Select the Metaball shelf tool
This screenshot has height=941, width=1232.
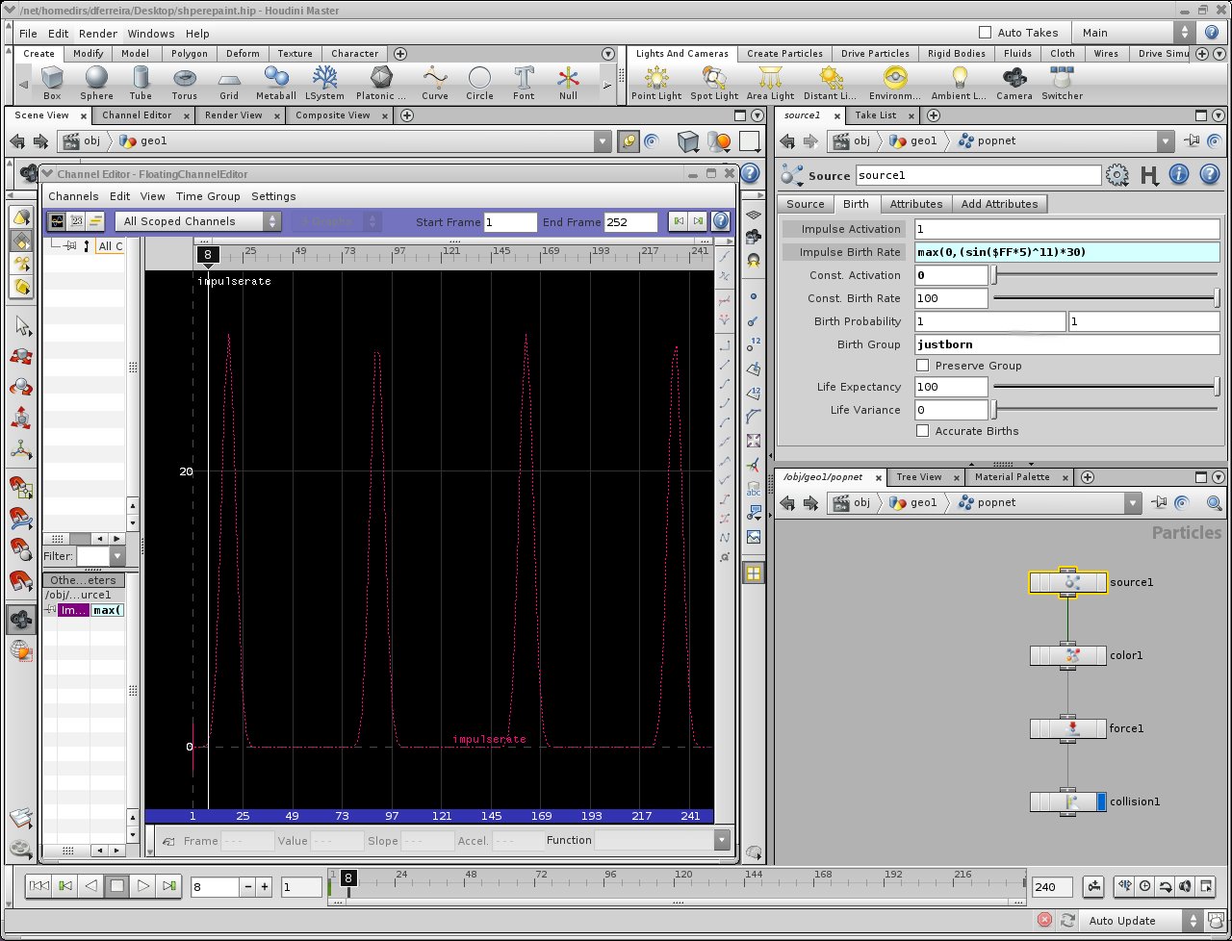click(x=276, y=83)
